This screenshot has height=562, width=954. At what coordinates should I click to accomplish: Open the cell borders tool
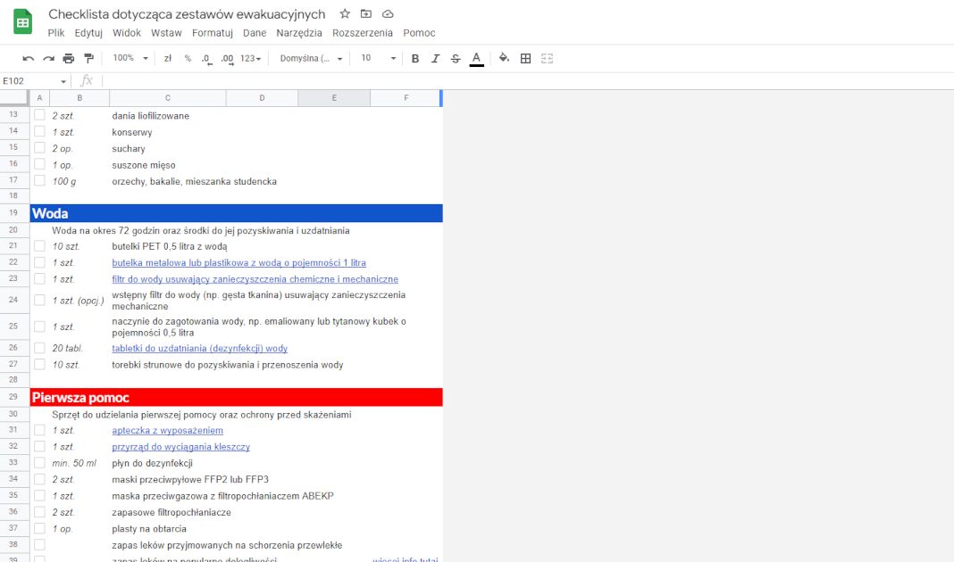click(x=526, y=59)
